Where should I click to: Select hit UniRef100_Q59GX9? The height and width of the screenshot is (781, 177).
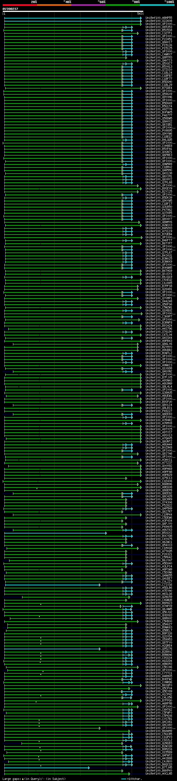[159, 94]
